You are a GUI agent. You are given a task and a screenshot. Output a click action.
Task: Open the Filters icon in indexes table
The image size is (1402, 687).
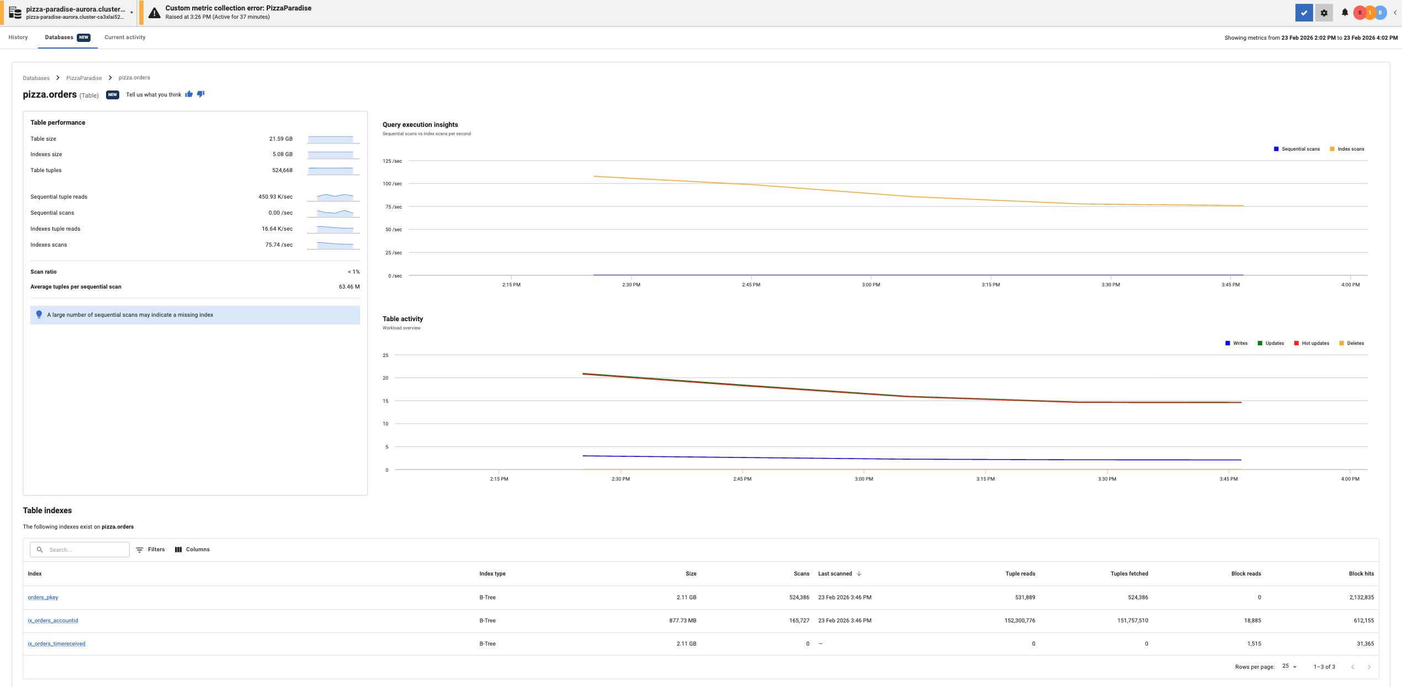(140, 550)
